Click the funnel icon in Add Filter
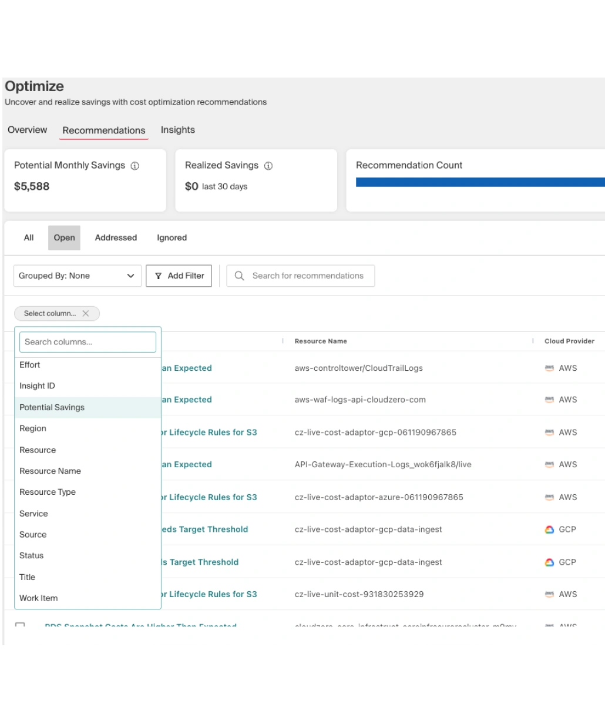 point(158,276)
